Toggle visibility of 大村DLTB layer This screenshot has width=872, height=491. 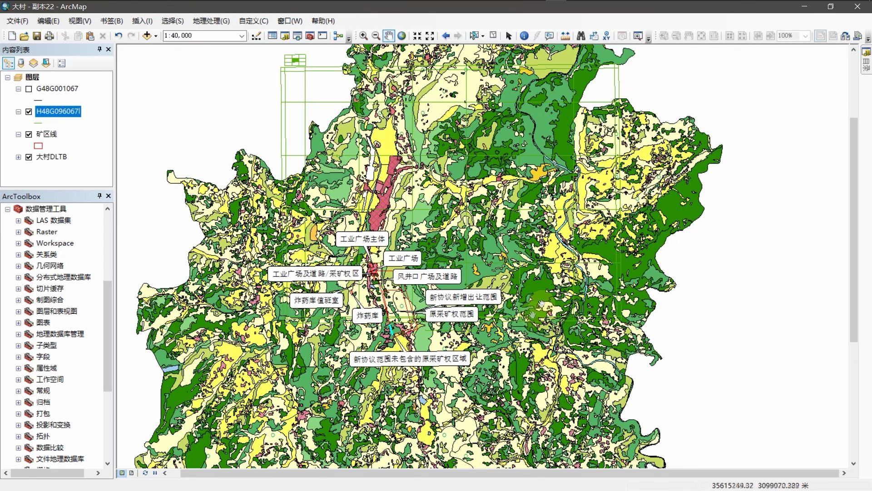tap(29, 156)
